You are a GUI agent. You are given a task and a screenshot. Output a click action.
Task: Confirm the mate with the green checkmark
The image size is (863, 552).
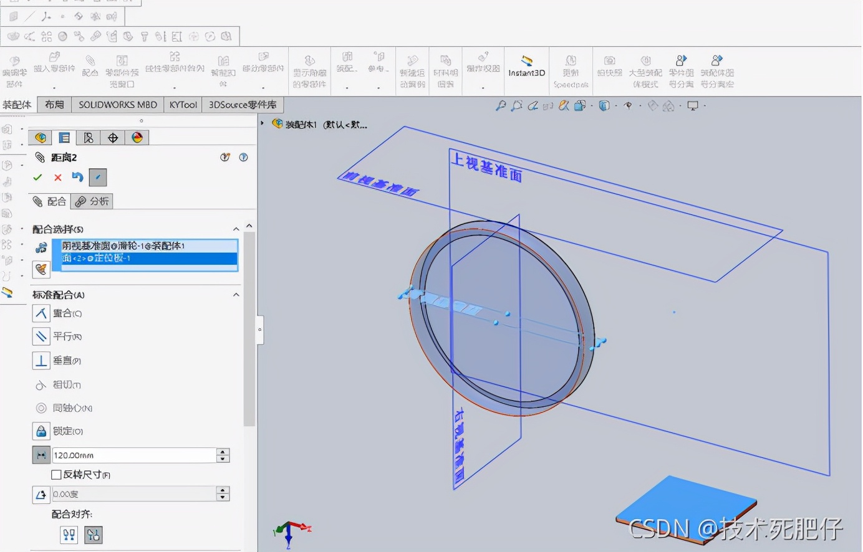pos(37,178)
